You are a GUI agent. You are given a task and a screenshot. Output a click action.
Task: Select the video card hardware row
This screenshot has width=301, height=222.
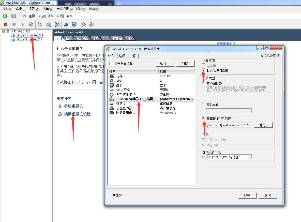[151, 85]
